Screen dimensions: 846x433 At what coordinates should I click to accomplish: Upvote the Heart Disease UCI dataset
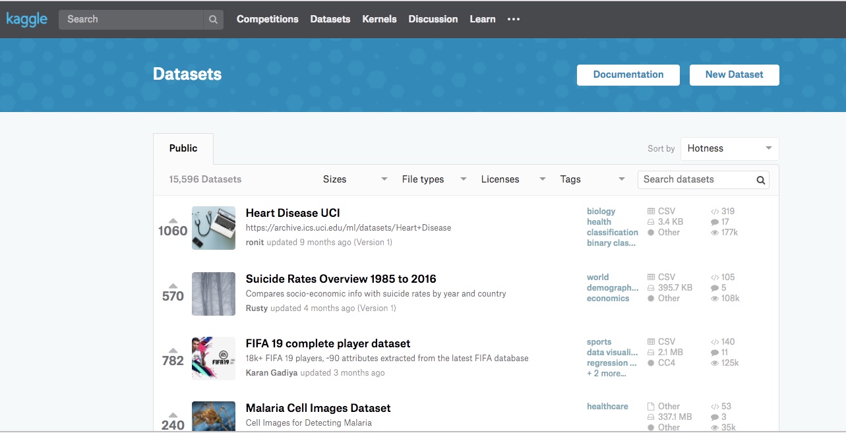point(173,220)
